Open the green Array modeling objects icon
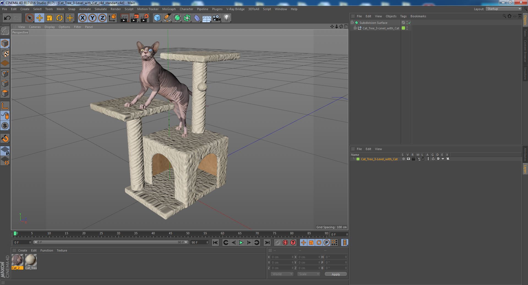528x285 pixels. click(x=187, y=18)
